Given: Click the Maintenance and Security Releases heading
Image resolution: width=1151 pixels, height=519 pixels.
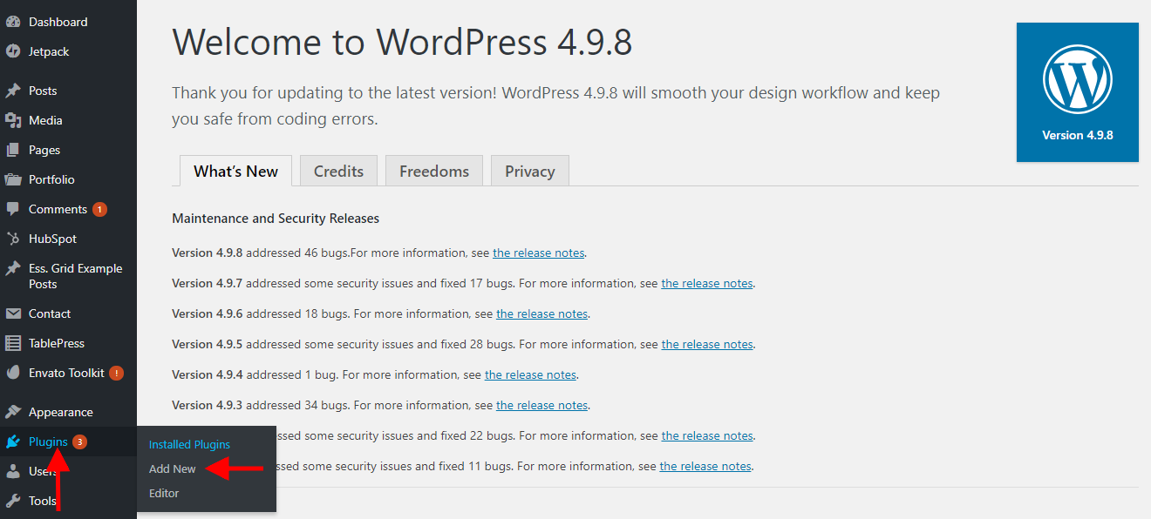Looking at the screenshot, I should [276, 219].
